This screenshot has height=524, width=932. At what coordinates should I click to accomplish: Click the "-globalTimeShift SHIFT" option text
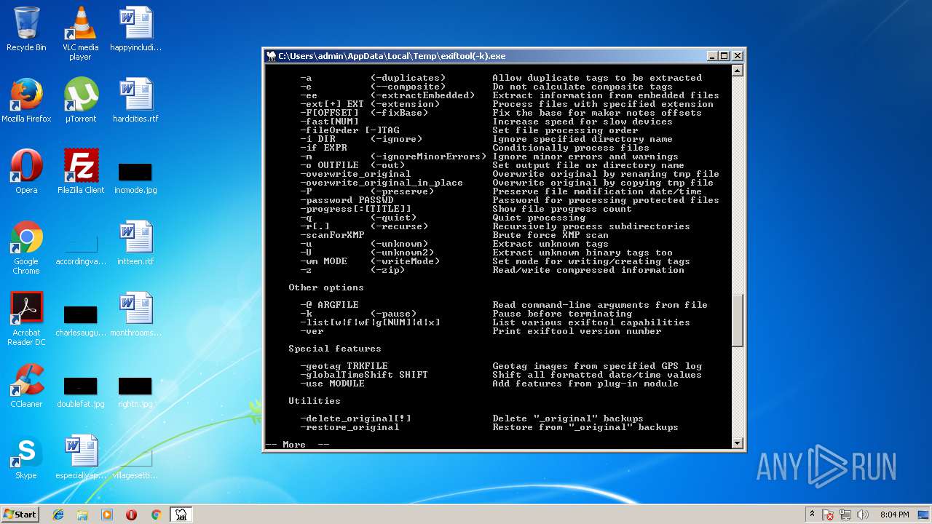[x=364, y=375]
